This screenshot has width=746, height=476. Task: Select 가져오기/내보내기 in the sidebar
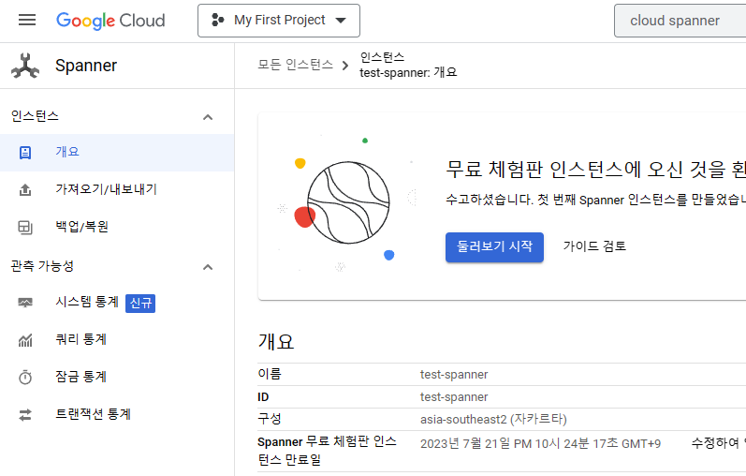[106, 189]
